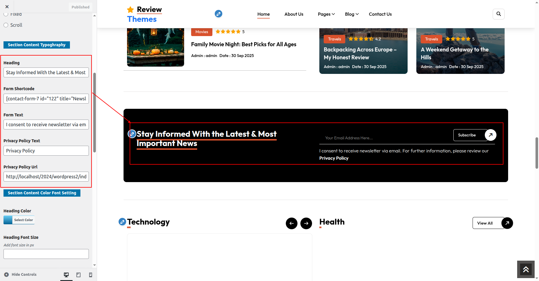Select the Scroll radio option
539x281 pixels.
tap(6, 25)
